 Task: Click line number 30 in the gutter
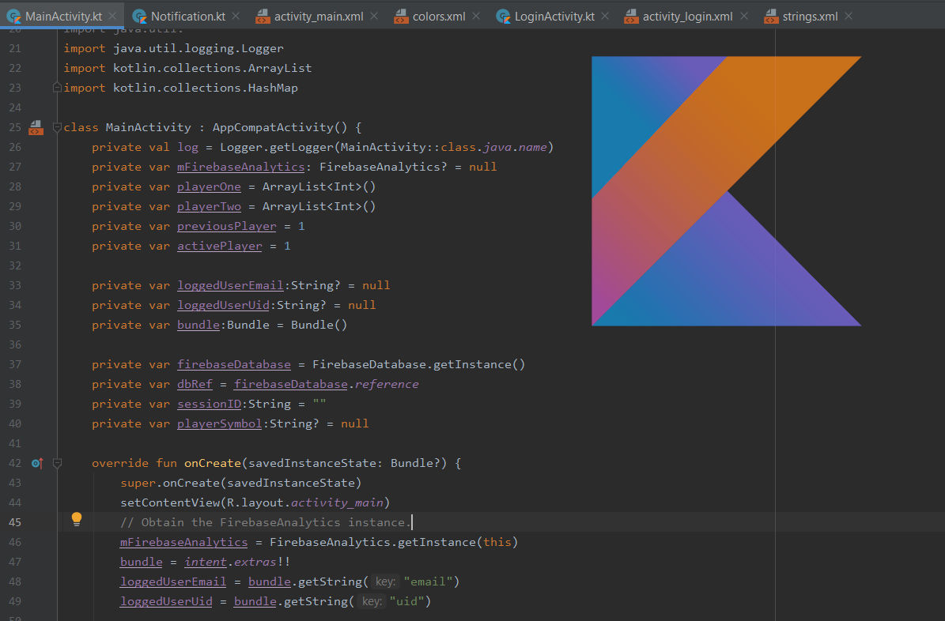tap(14, 226)
